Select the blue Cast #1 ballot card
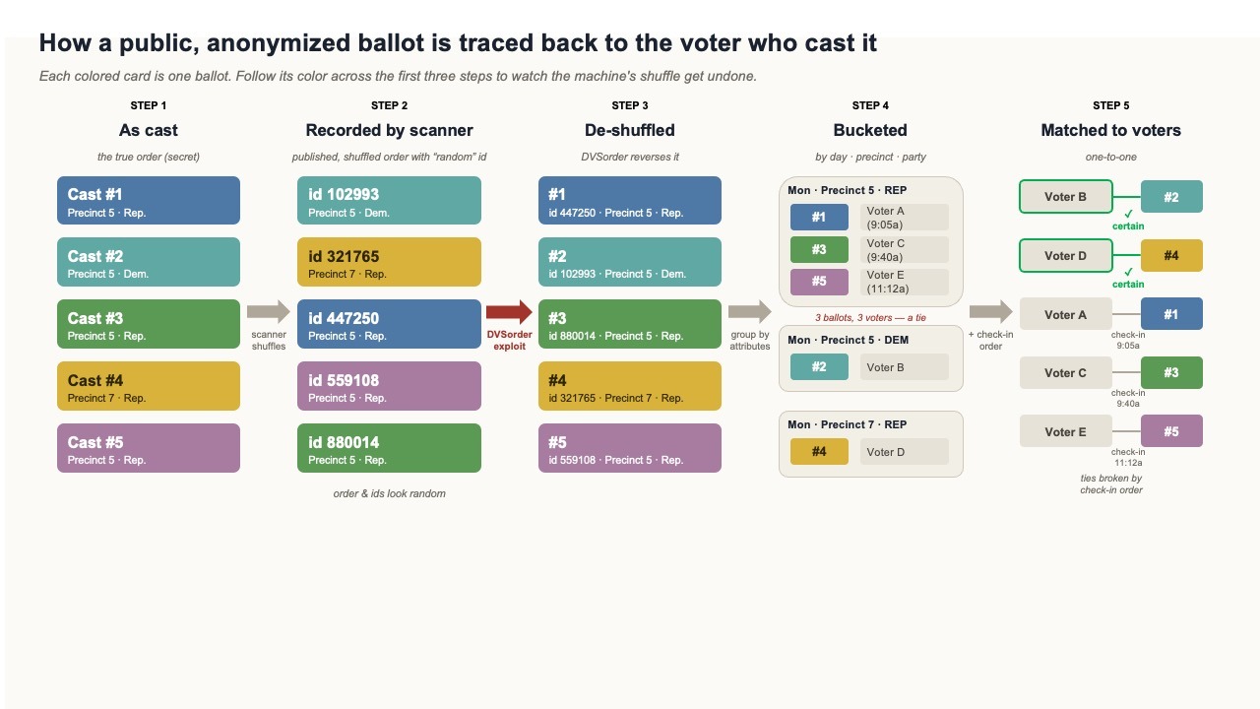This screenshot has height=709, width=1260. click(149, 201)
